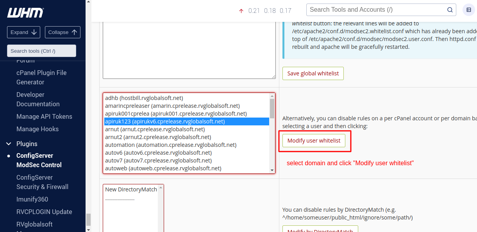Screen dimensions: 477x232
Task: Click Save global whitelist button
Action: 313,73
